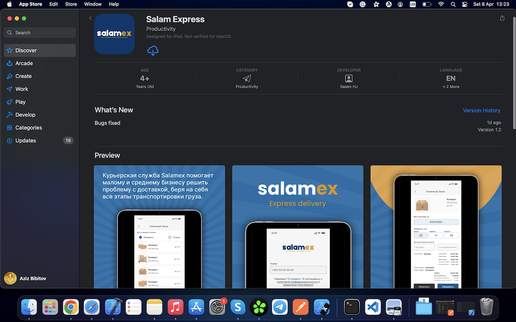Open Notes from the Dock

coord(154,307)
